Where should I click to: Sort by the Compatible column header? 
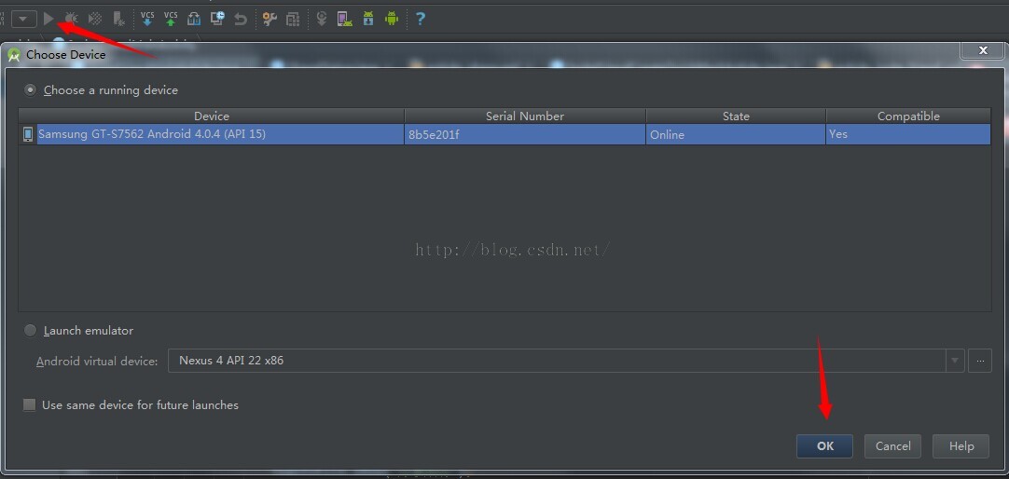[x=908, y=116]
